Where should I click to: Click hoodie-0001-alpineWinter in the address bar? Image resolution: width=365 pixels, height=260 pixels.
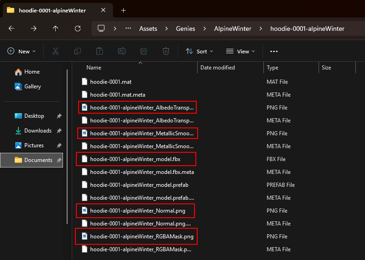pyautogui.click(x=307, y=29)
